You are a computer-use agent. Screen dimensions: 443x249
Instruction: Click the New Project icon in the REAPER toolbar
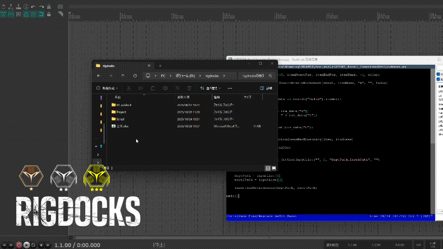click(x=3, y=6)
